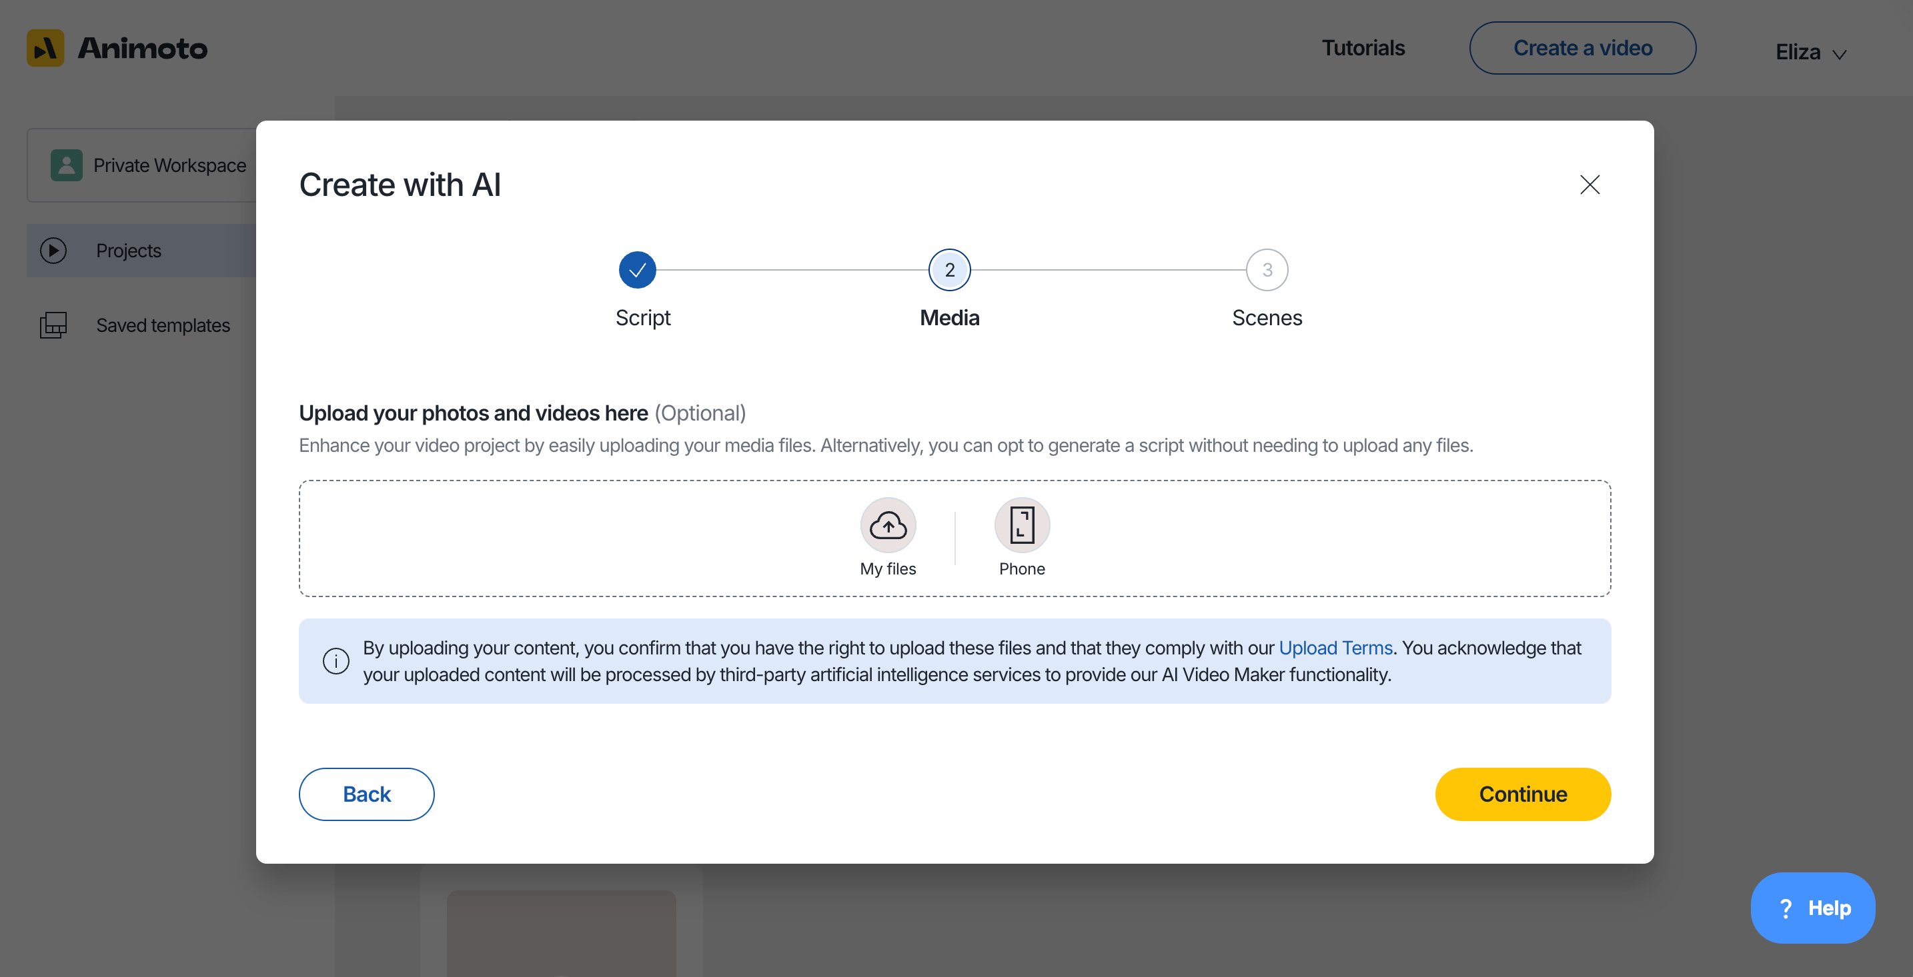Click the My files cloud upload icon
This screenshot has width=1913, height=977.
point(887,525)
